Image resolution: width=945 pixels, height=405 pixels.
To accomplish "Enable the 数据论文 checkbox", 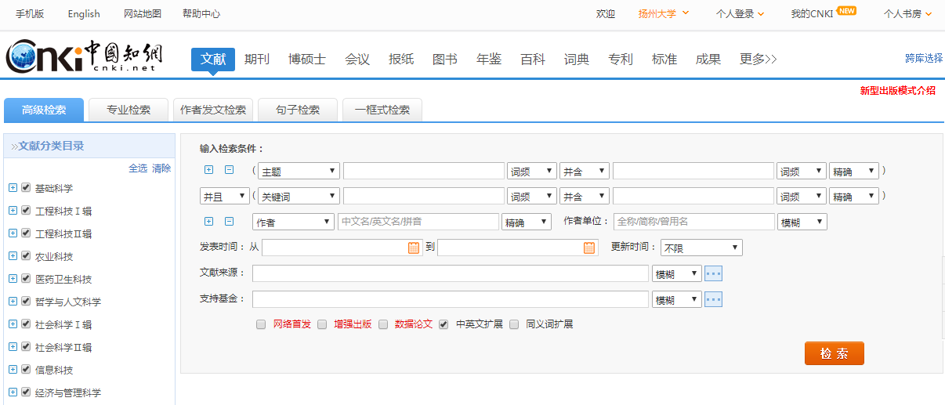I will (383, 324).
